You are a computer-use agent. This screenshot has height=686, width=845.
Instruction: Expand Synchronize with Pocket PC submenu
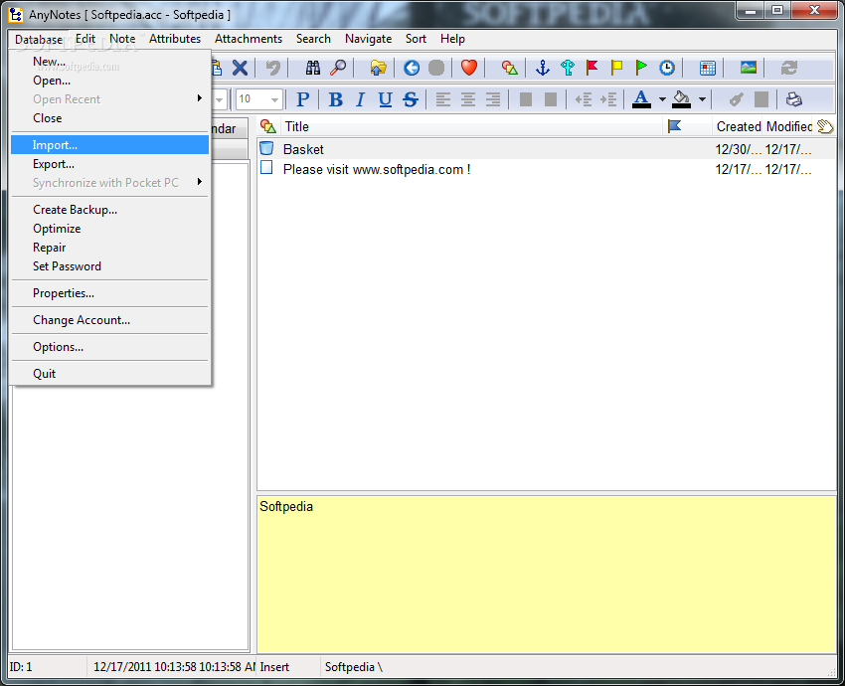200,182
